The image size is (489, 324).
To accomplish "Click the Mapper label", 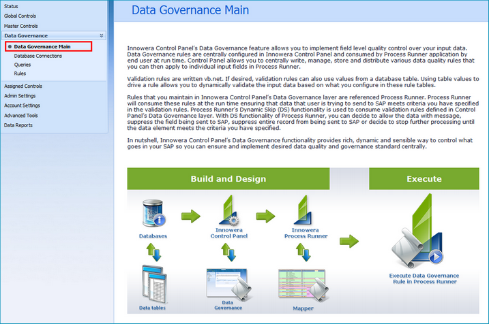I will coord(303,308).
